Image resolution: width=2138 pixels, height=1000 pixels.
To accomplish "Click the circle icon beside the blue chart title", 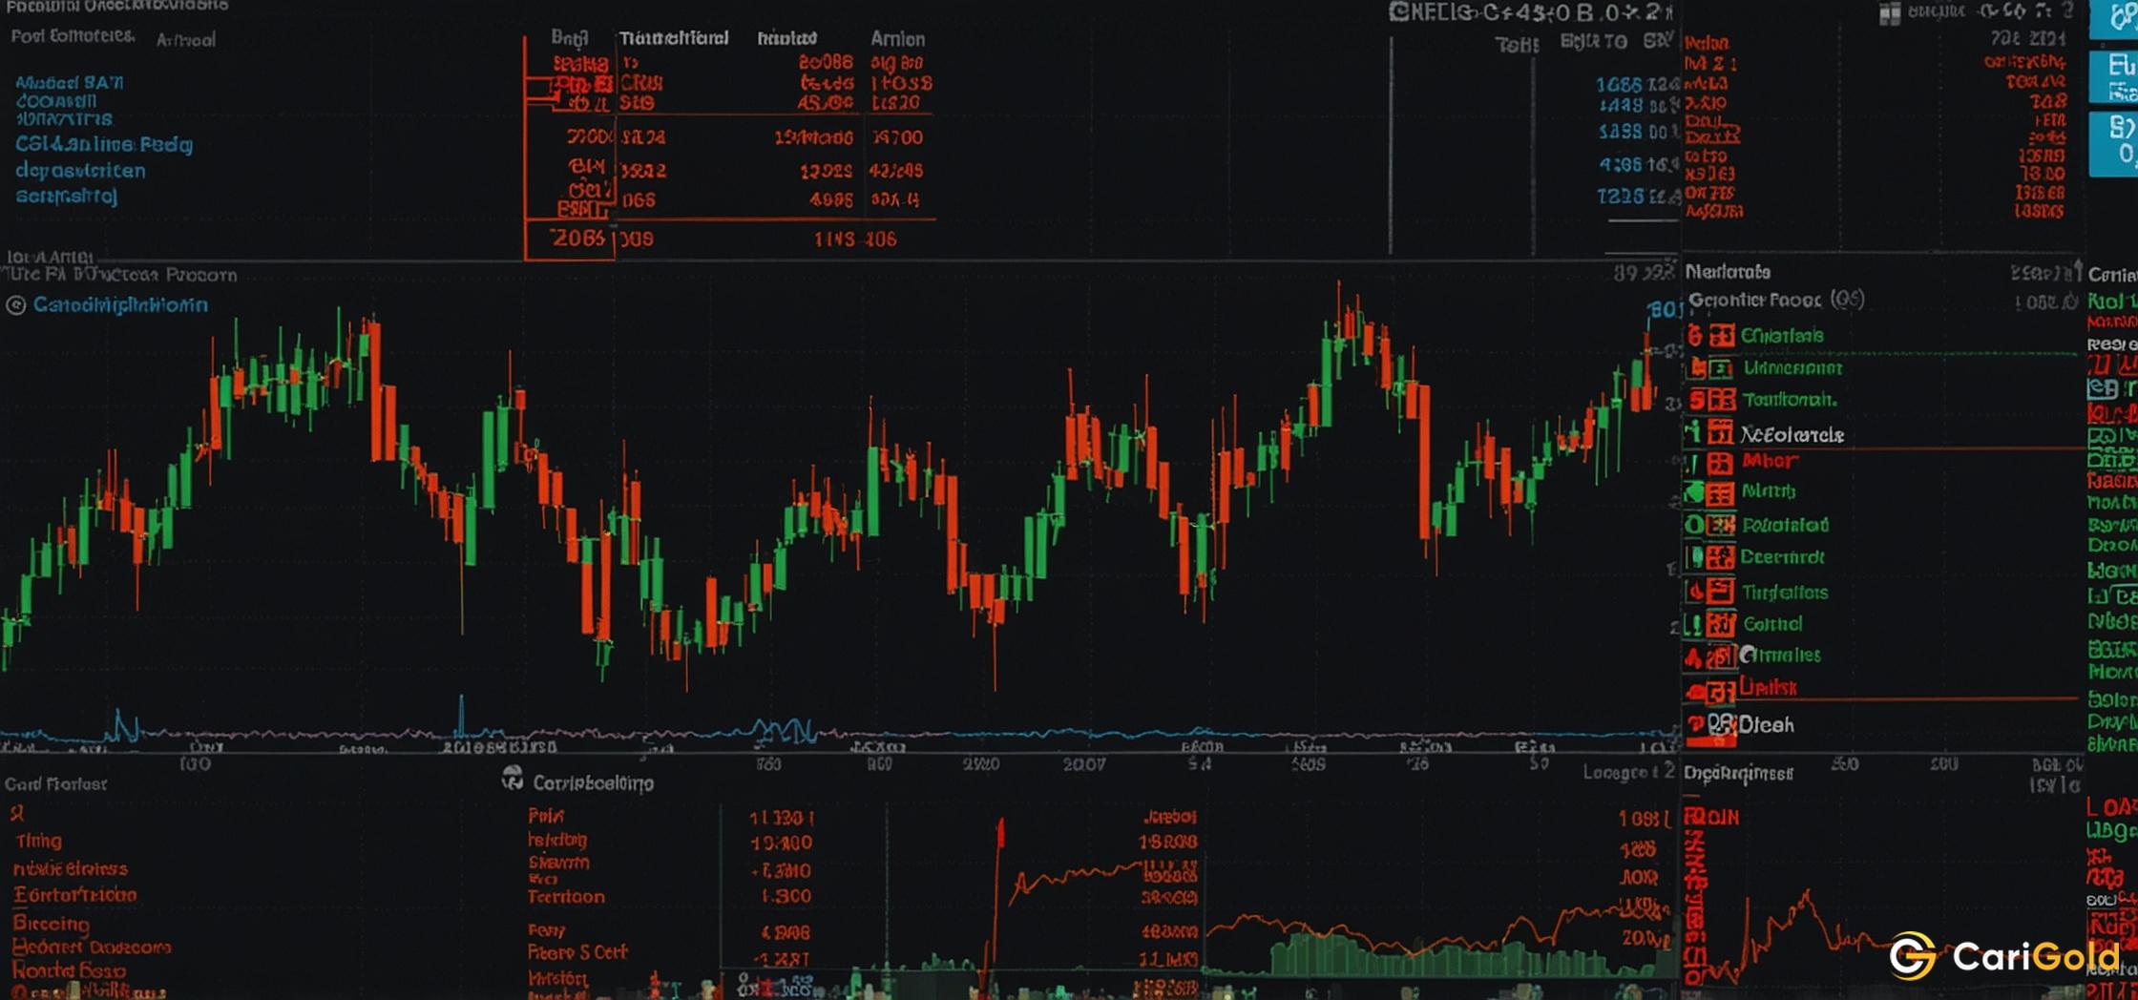I will (x=16, y=305).
